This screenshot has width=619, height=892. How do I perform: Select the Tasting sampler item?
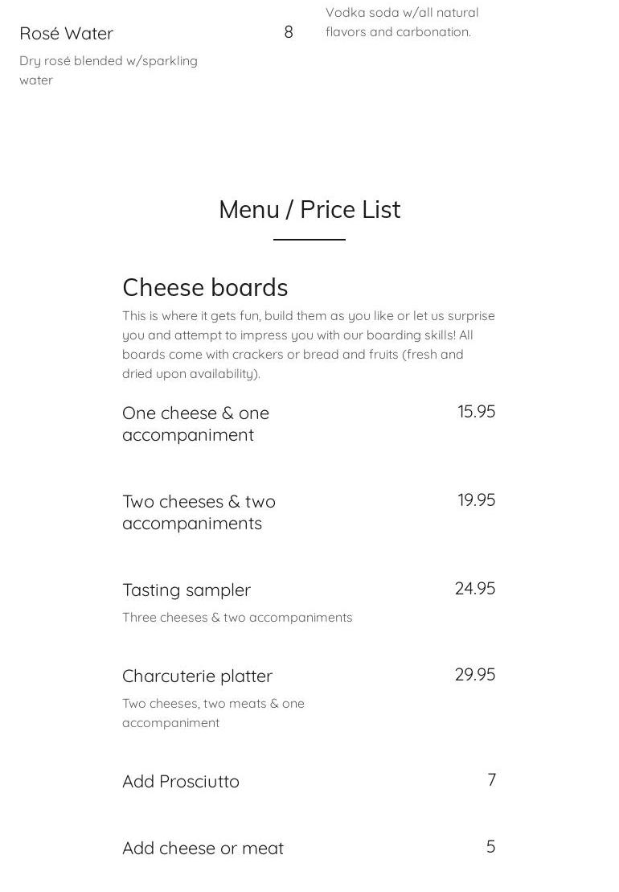[187, 590]
